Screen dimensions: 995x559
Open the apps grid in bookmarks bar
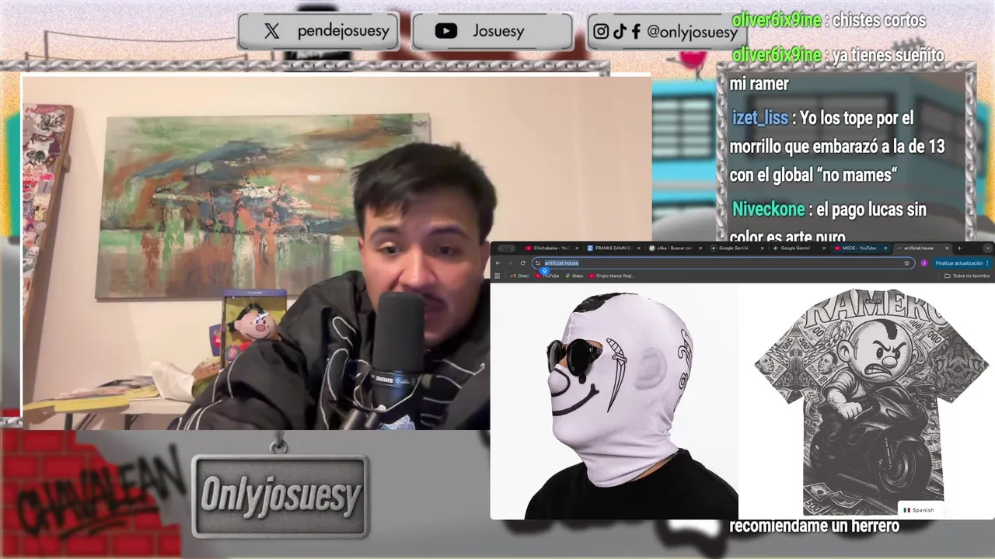click(x=497, y=276)
